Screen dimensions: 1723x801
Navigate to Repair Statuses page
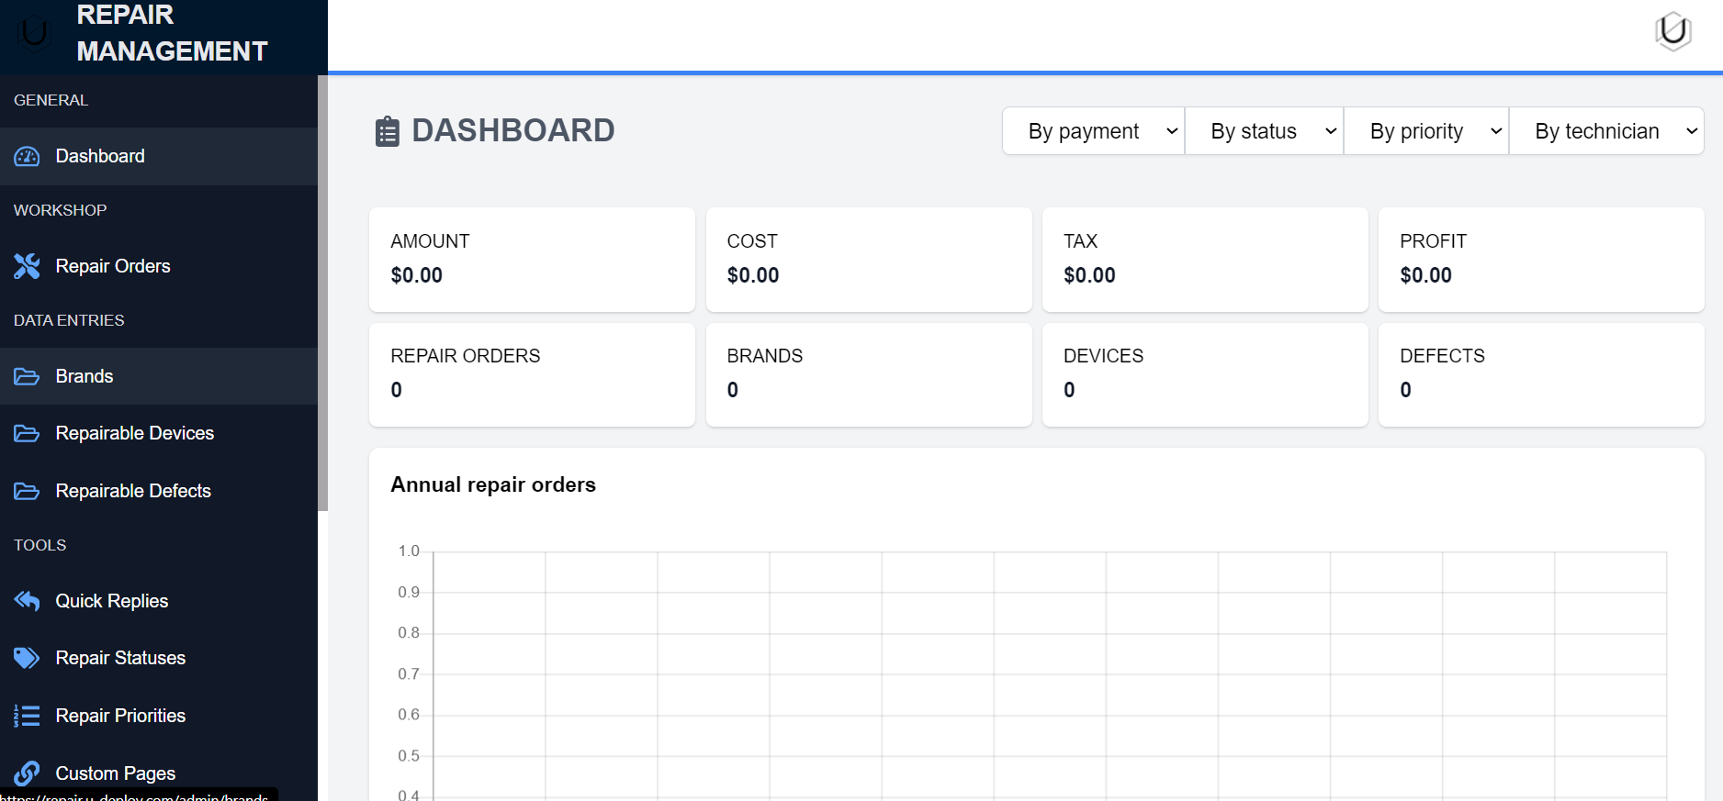point(120,658)
